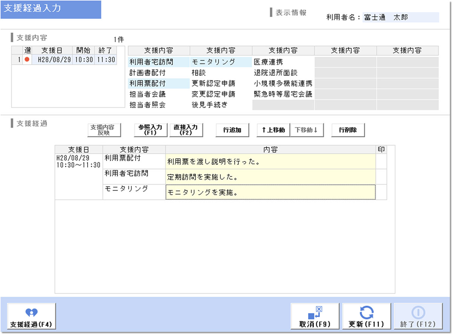The height and width of the screenshot is (335, 453).
Task: Click the 利用者名 field showing 富士通 太郎
Action: (x=400, y=17)
